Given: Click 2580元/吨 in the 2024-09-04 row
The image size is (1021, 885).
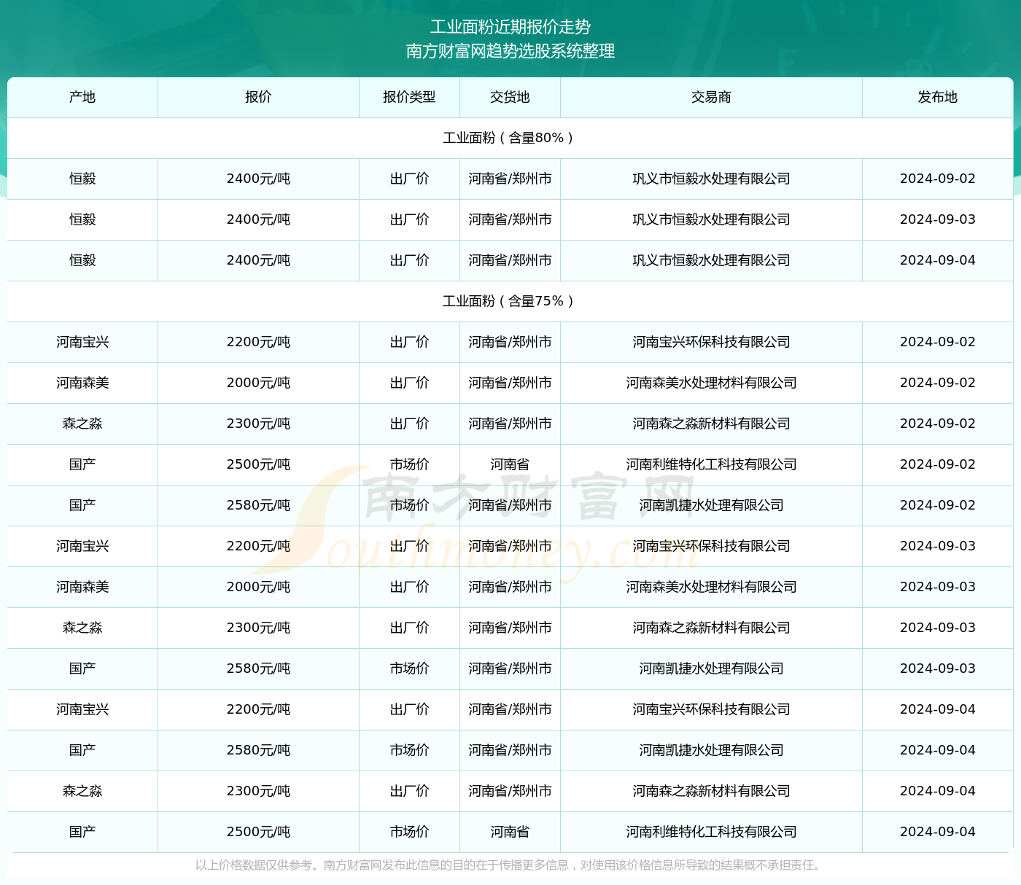Looking at the screenshot, I should (x=258, y=750).
